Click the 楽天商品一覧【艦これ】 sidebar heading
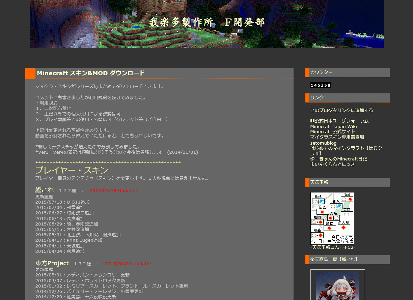413x300 pixels. (x=348, y=260)
